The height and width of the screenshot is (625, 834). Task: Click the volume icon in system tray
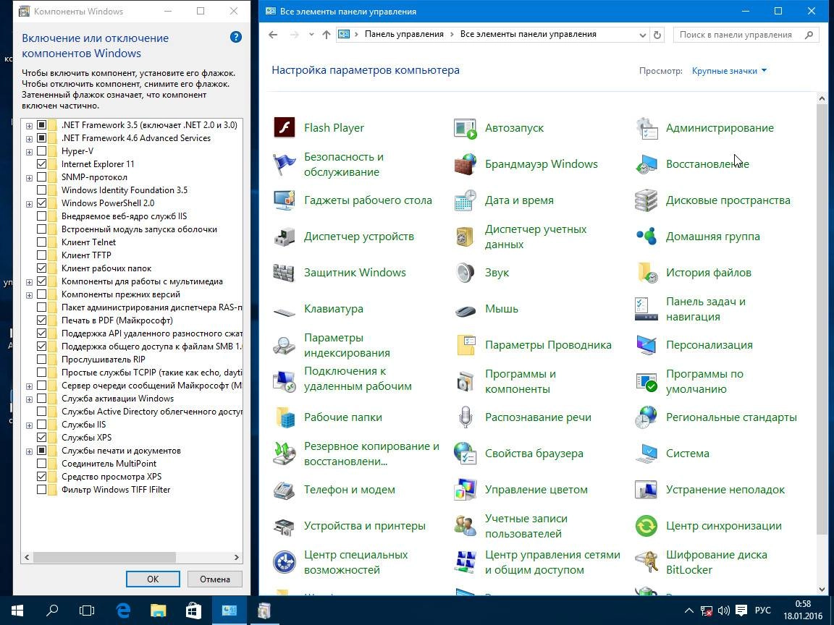coord(723,611)
